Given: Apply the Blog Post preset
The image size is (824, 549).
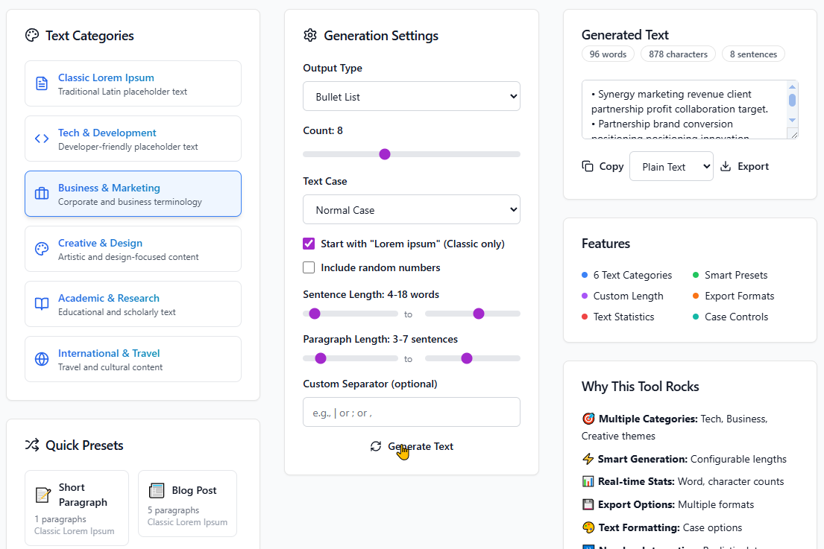Looking at the screenshot, I should (x=188, y=504).
